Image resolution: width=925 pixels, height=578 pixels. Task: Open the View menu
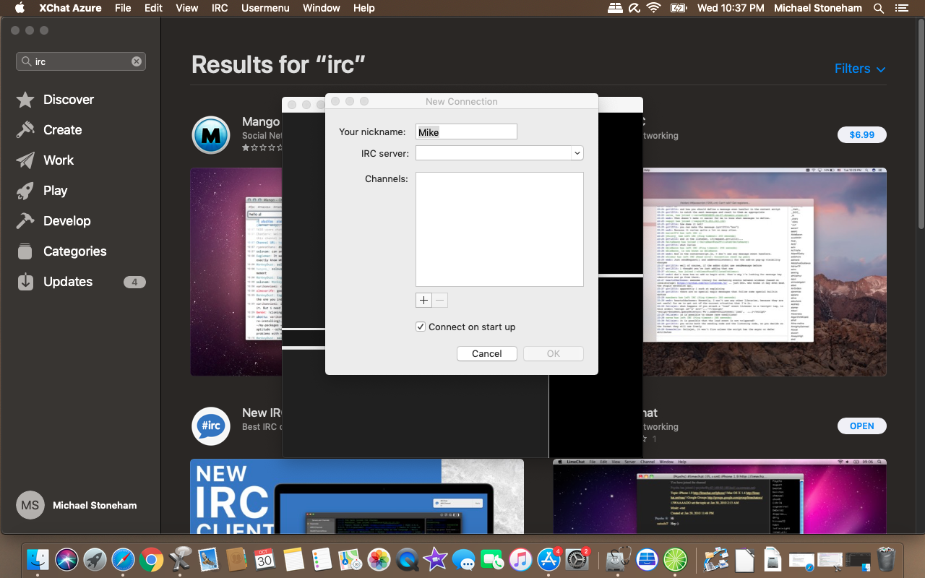pyautogui.click(x=186, y=8)
